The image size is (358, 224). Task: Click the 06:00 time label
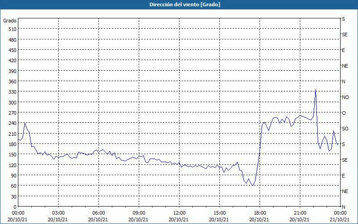coord(98,213)
